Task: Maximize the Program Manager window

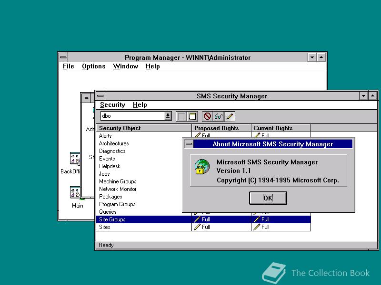Action: coord(321,57)
